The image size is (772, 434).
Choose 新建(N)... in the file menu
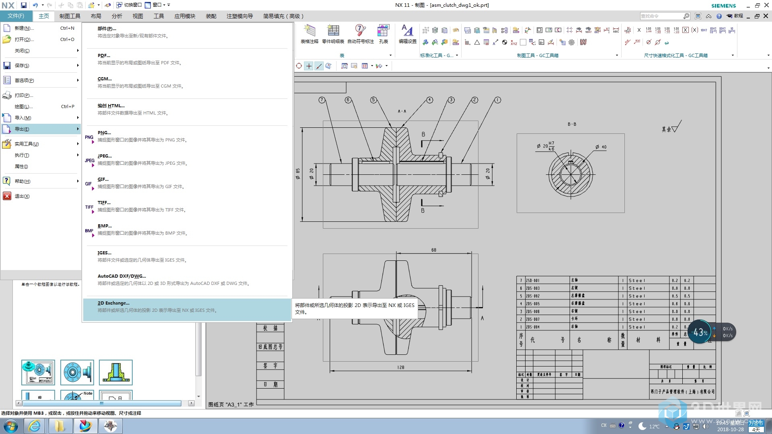click(41, 28)
